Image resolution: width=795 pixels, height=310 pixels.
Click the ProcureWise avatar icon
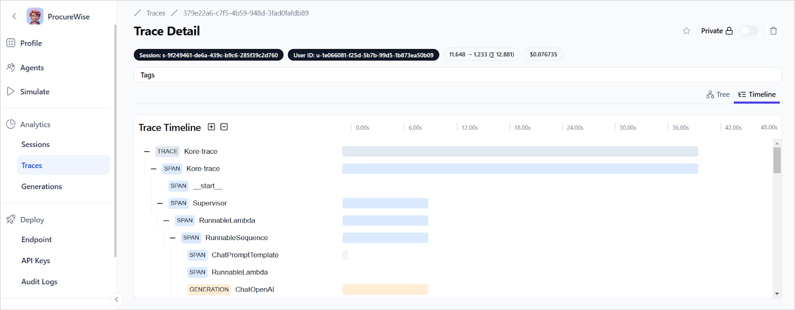point(35,16)
